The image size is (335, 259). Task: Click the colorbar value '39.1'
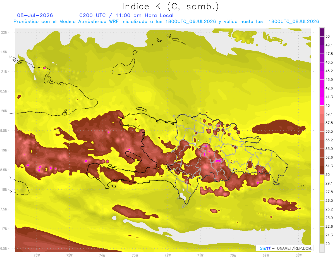coord(329,114)
